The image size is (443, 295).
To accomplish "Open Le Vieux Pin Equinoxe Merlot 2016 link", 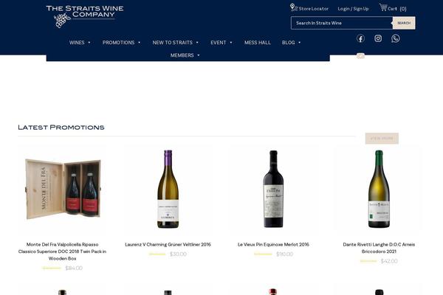I will point(273,244).
